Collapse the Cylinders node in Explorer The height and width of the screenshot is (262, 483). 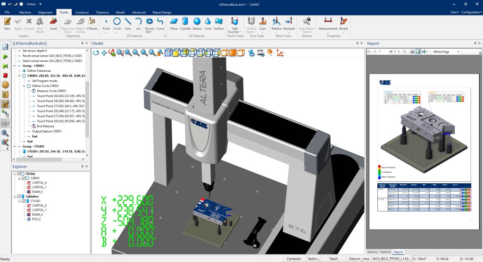[x=15, y=196]
